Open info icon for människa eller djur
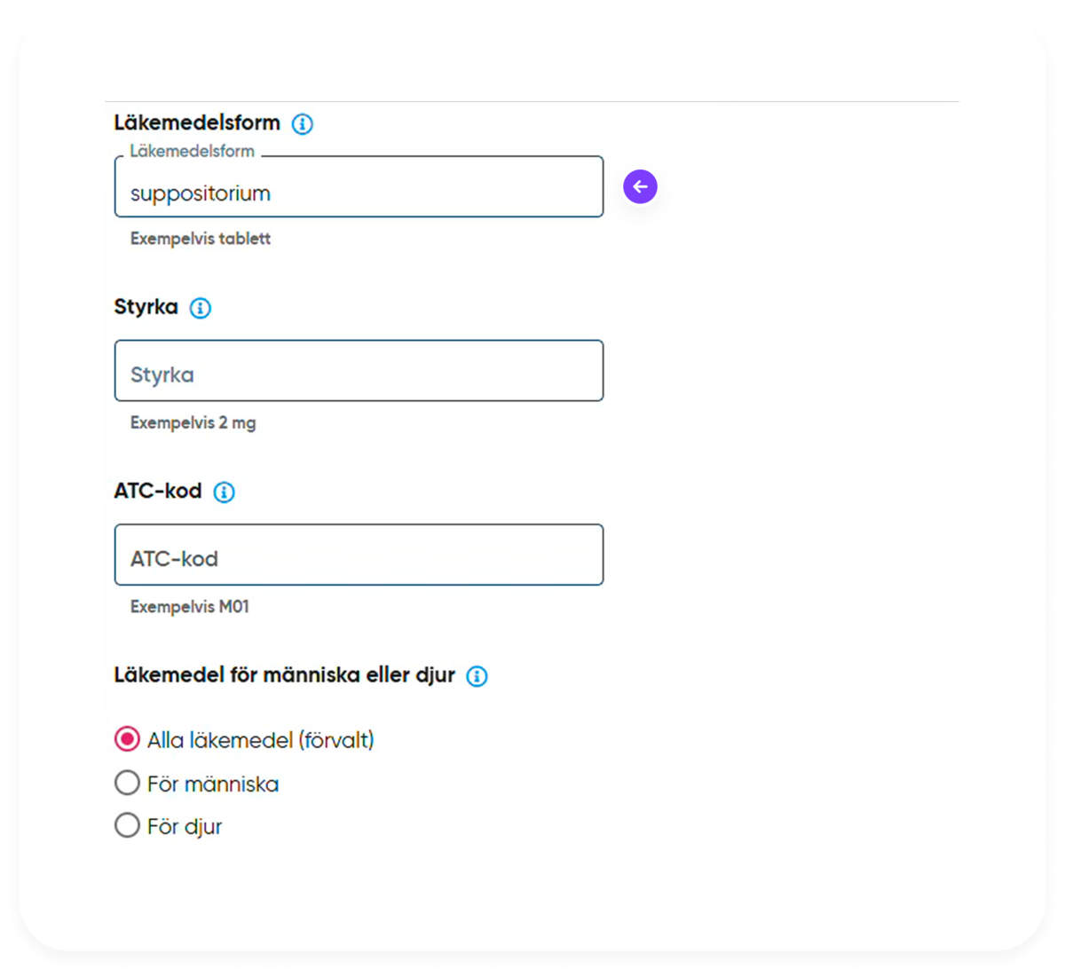Image resolution: width=1065 pixels, height=977 pixels. coord(477,676)
